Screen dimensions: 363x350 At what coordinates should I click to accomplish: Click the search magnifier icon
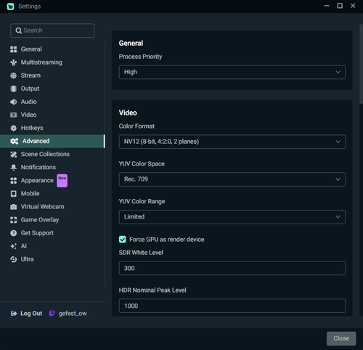[18, 30]
